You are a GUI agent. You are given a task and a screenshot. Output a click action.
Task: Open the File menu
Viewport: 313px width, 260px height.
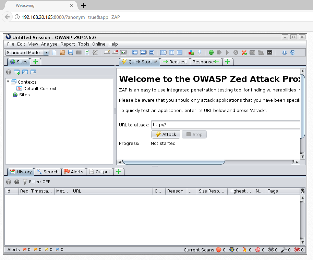[x=11, y=44]
